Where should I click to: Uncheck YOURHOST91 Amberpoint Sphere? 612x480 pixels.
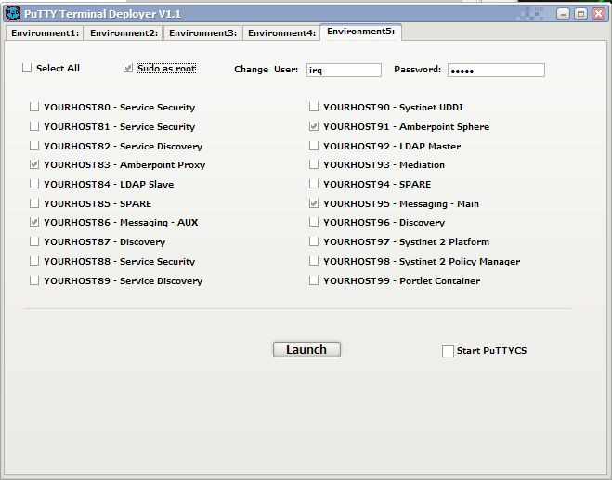tap(314, 126)
